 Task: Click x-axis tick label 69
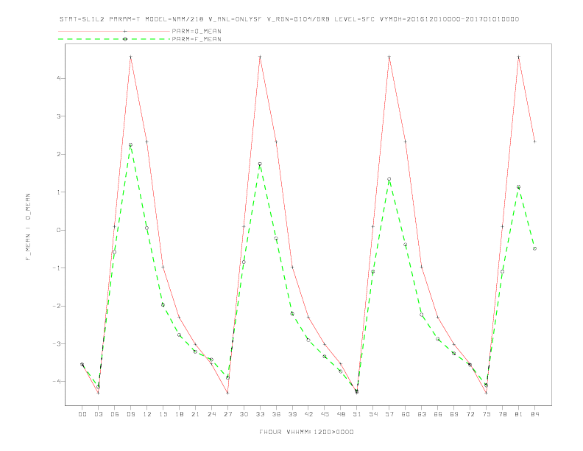pos(454,414)
